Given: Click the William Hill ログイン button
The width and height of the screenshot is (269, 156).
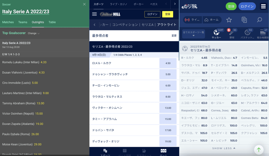Looking at the screenshot, I should (x=152, y=14).
